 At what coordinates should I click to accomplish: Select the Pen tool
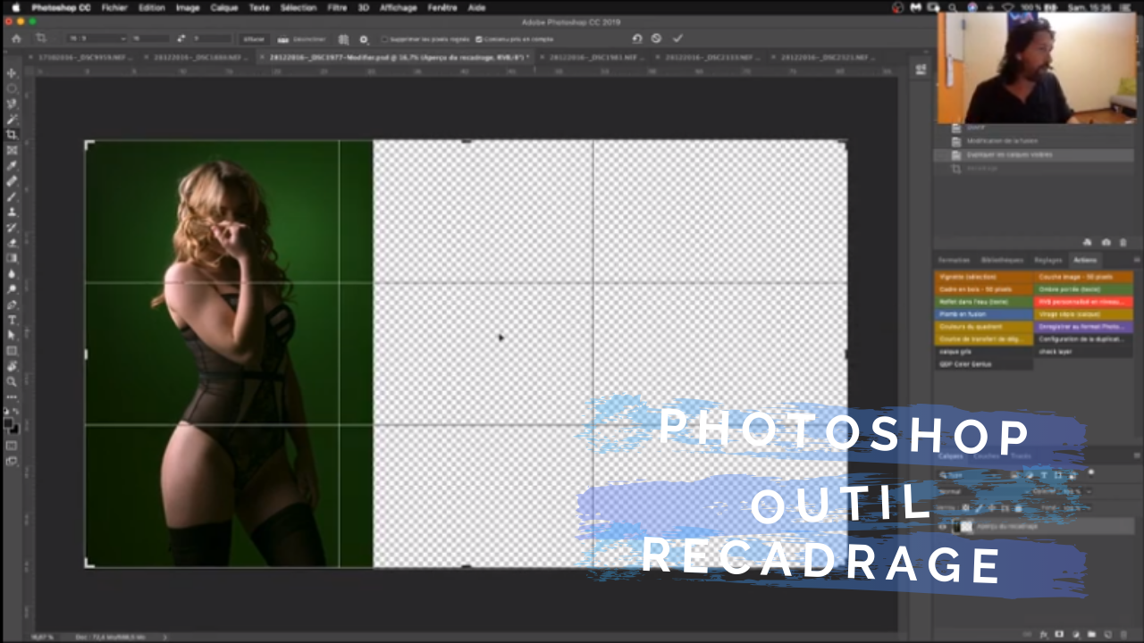(12, 305)
